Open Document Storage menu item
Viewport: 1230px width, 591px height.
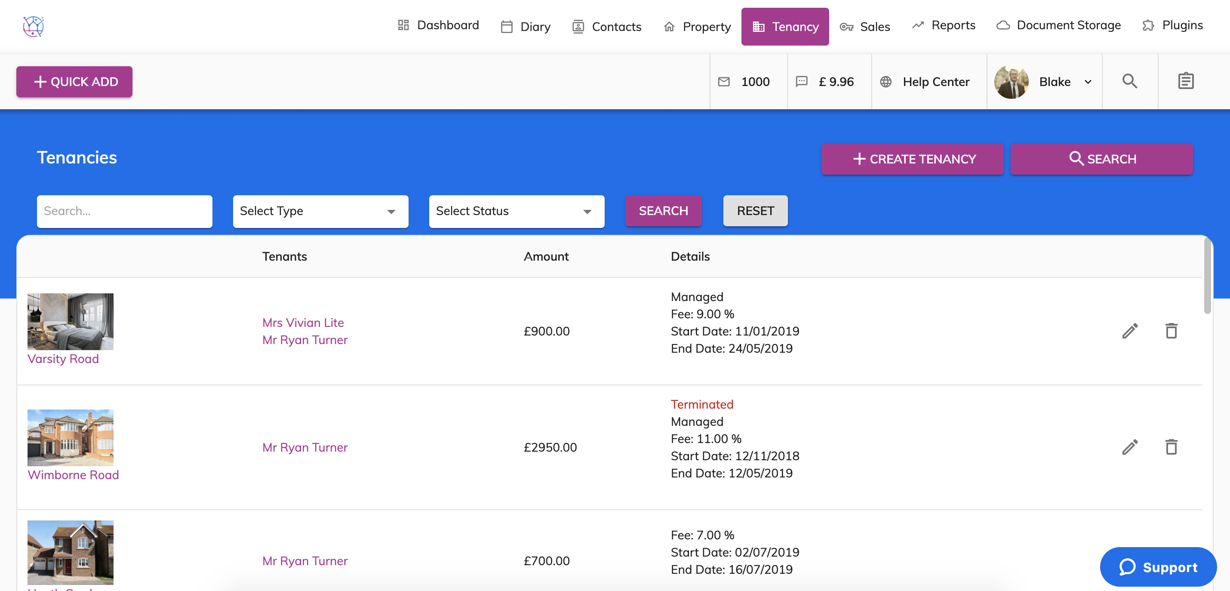tap(1058, 25)
